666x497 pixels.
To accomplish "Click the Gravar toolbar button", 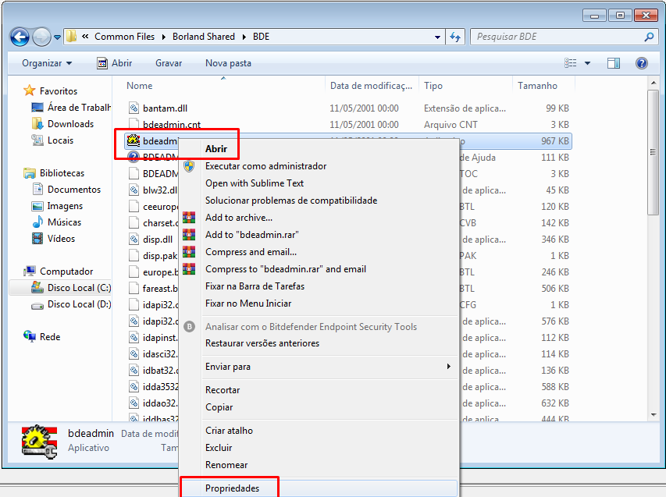I will 169,63.
